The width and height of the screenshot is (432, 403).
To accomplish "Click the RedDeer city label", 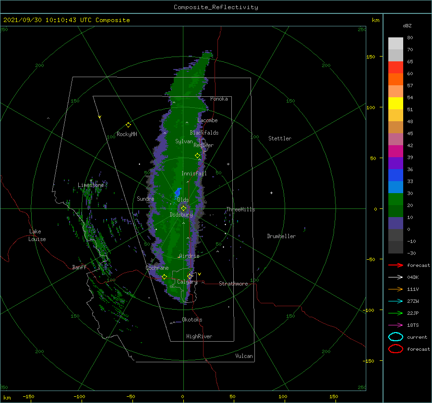I will [204, 145].
